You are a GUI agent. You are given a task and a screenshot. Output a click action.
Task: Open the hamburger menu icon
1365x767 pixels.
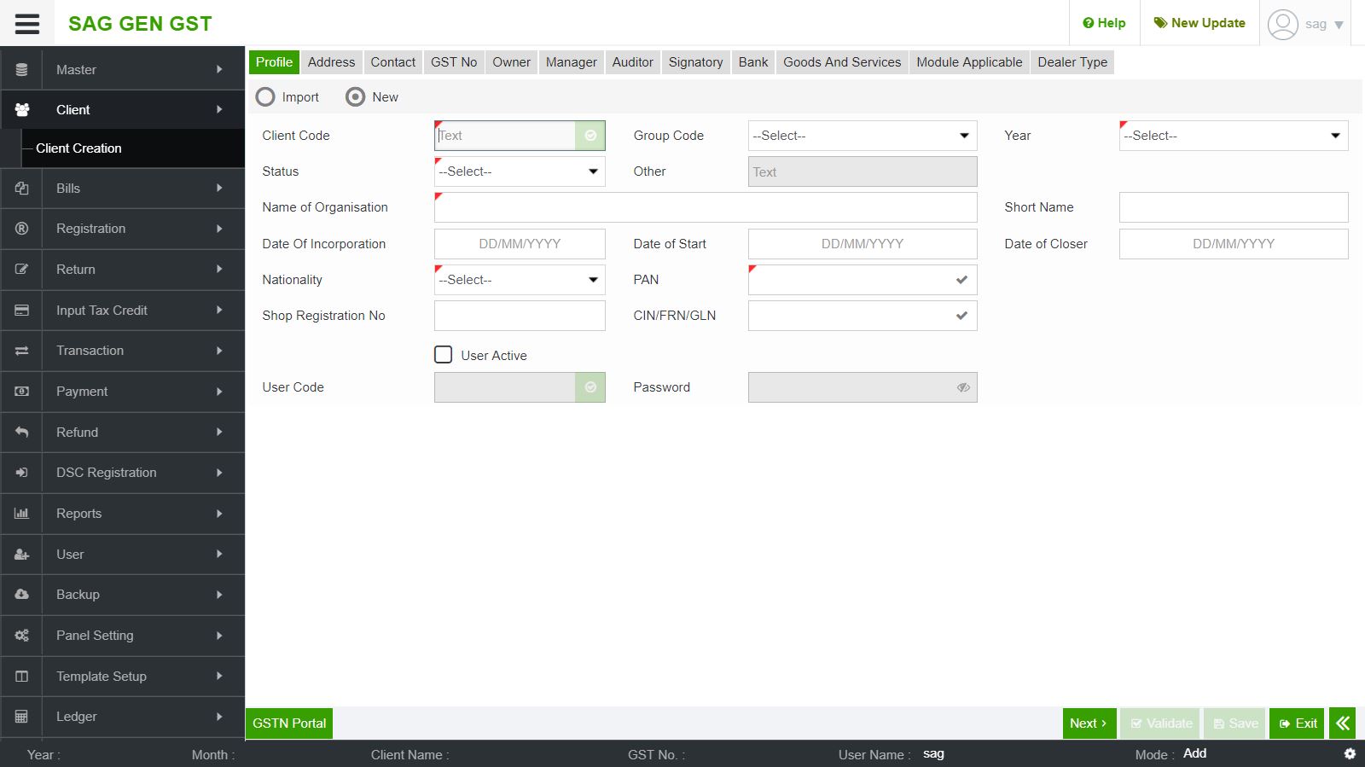pyautogui.click(x=27, y=23)
